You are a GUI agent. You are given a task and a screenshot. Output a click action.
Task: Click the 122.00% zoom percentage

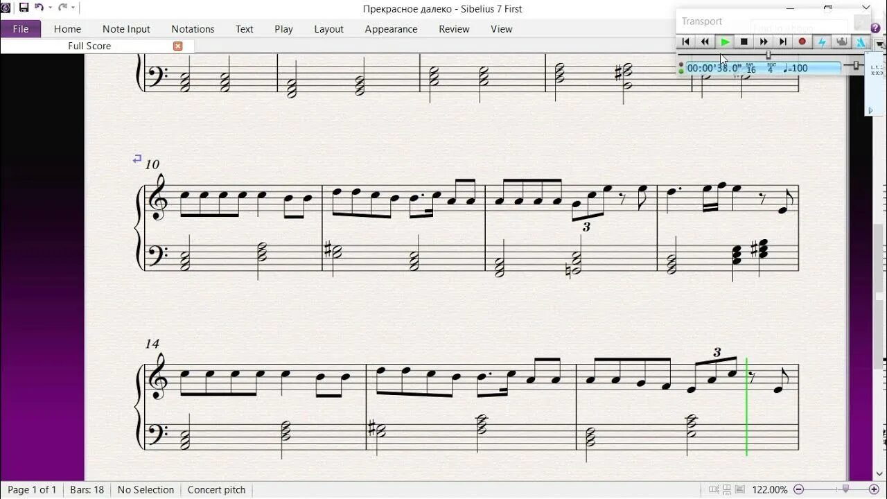769,490
